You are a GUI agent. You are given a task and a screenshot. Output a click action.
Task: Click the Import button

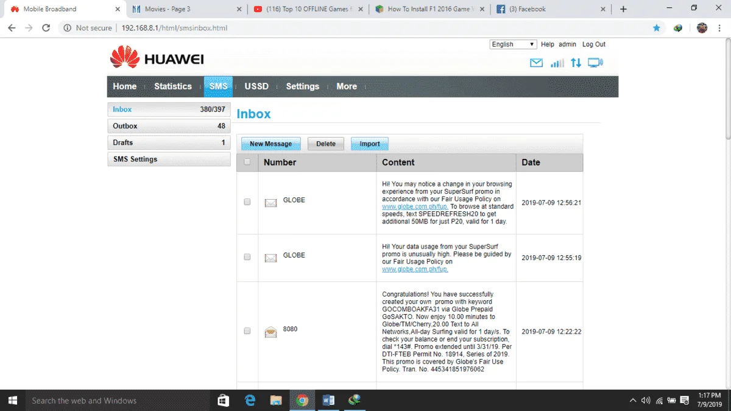[x=370, y=144]
